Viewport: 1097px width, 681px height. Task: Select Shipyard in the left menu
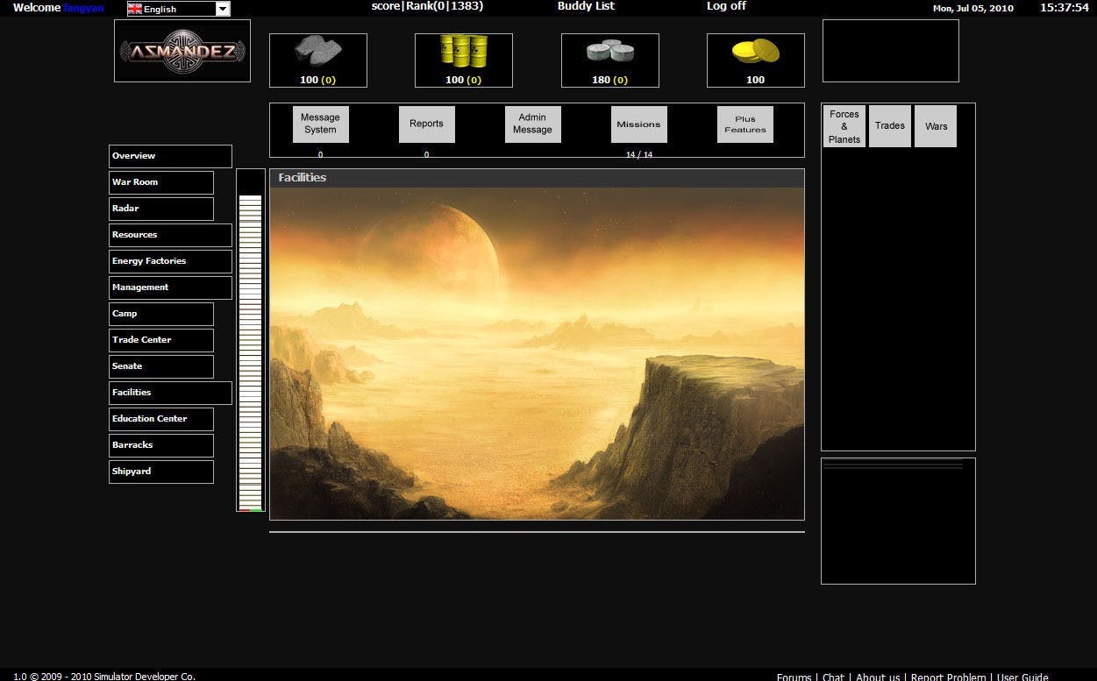coord(161,472)
